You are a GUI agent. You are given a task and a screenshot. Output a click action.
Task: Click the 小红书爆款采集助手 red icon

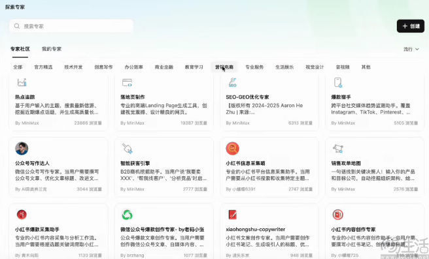[22, 215]
